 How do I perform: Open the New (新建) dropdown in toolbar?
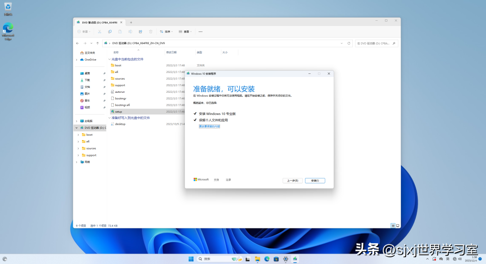point(84,32)
